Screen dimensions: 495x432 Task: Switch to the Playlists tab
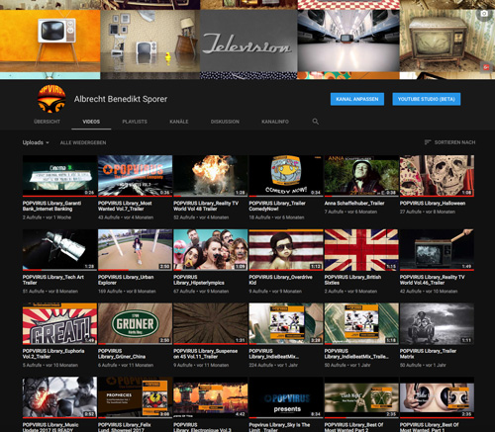coord(135,122)
